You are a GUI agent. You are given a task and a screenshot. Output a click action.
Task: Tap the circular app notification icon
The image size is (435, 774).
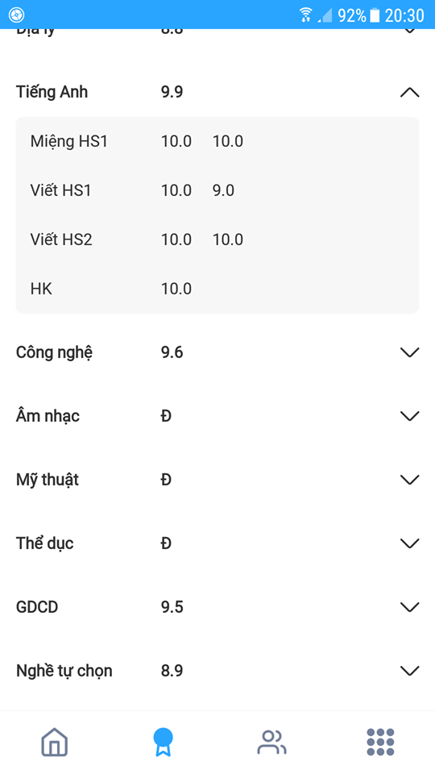pyautogui.click(x=16, y=15)
